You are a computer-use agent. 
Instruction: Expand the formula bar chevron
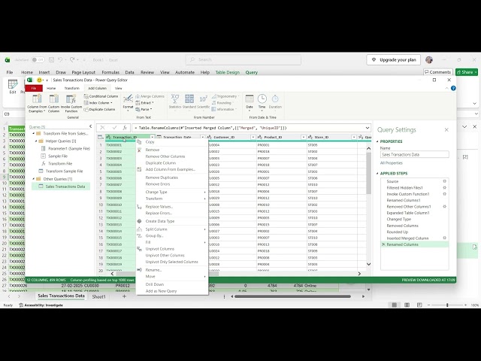pyautogui.click(x=368, y=128)
